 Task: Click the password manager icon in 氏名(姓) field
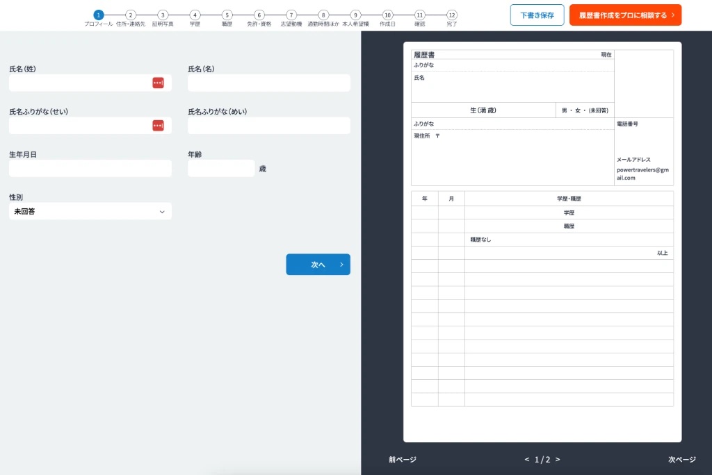[x=158, y=83]
